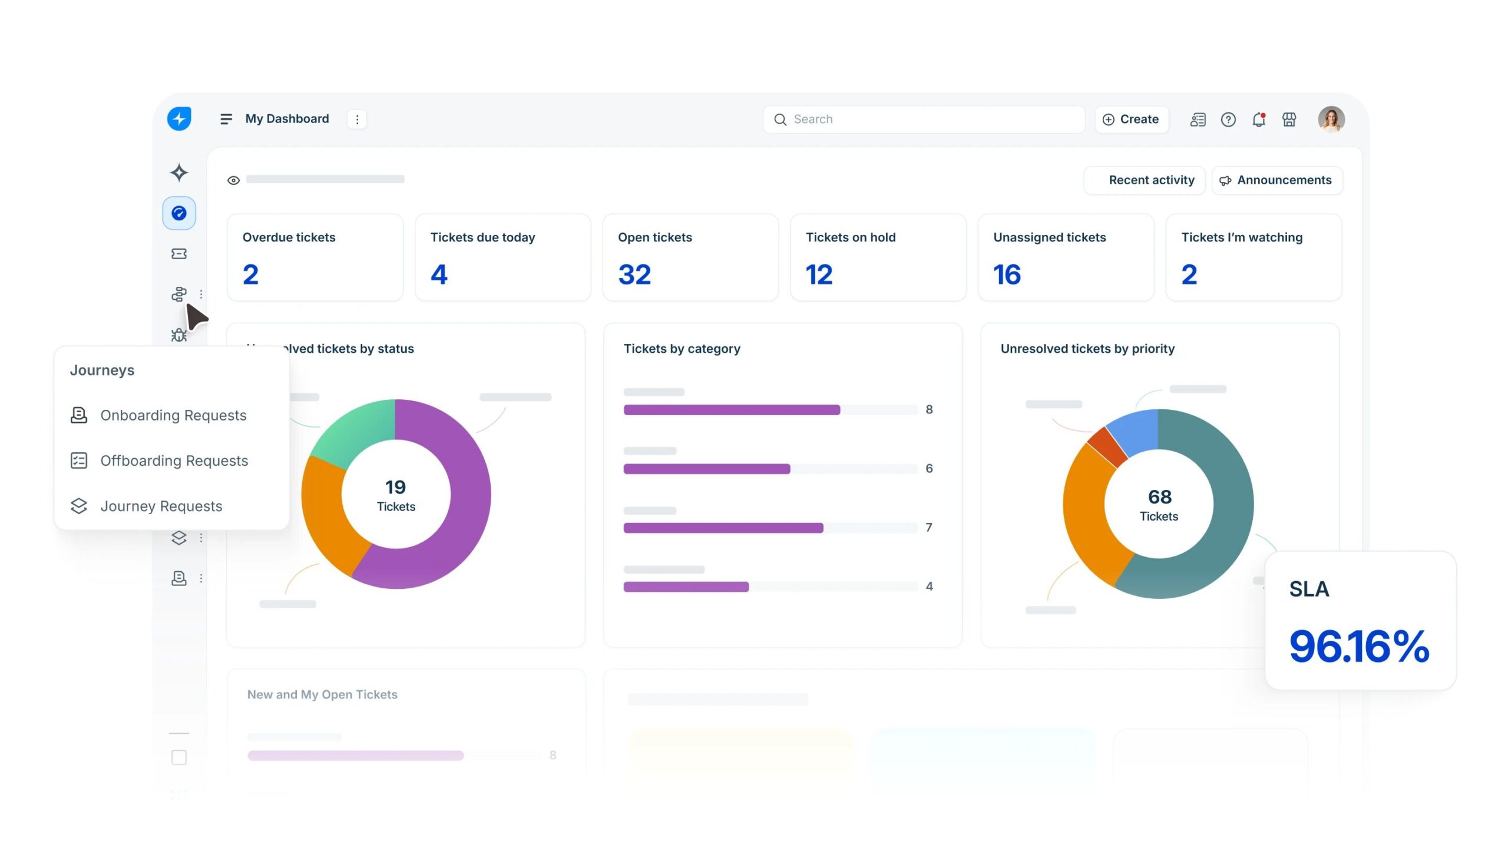Toggle the hamburger menu beside My Dashboard
Viewport: 1508px width, 848px height.
pos(226,119)
